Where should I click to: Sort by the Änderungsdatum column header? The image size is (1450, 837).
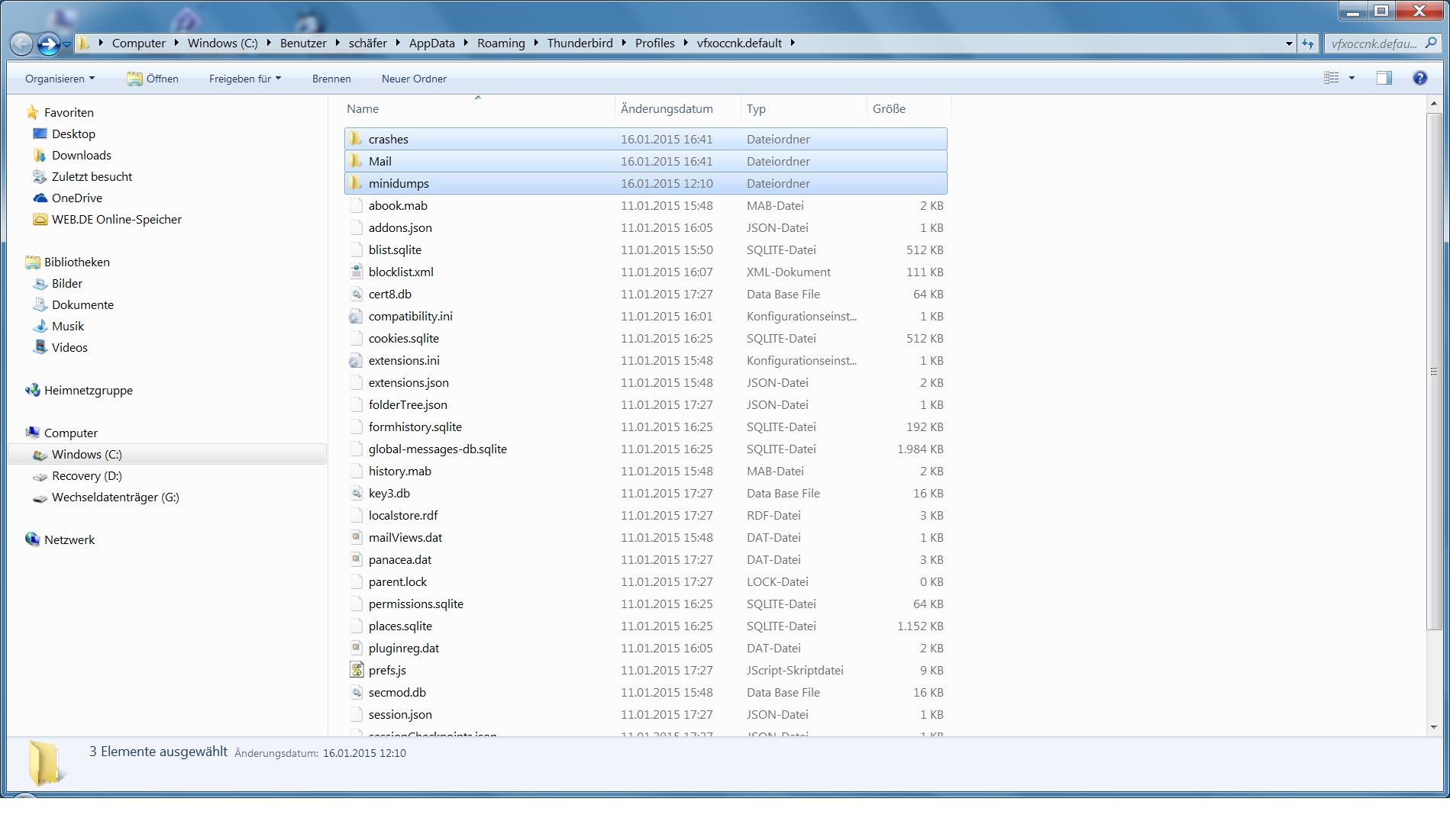click(x=667, y=108)
